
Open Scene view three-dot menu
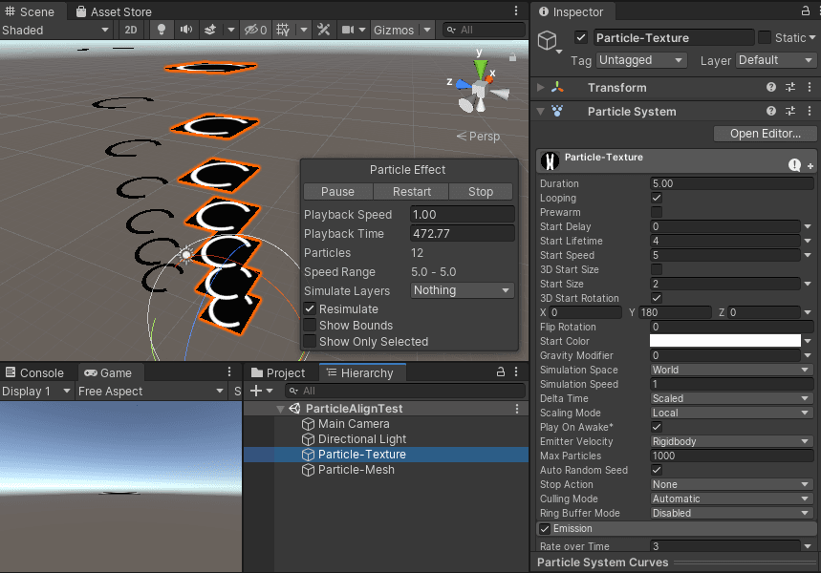point(516,11)
